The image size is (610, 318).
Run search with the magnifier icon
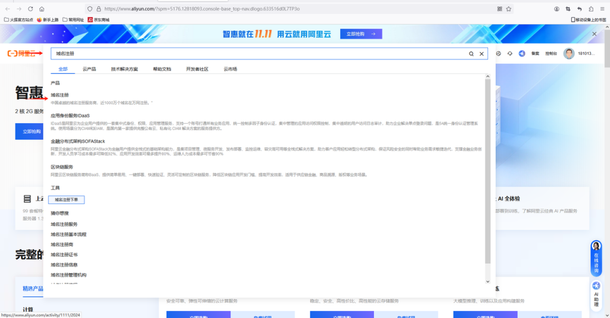[x=471, y=54]
